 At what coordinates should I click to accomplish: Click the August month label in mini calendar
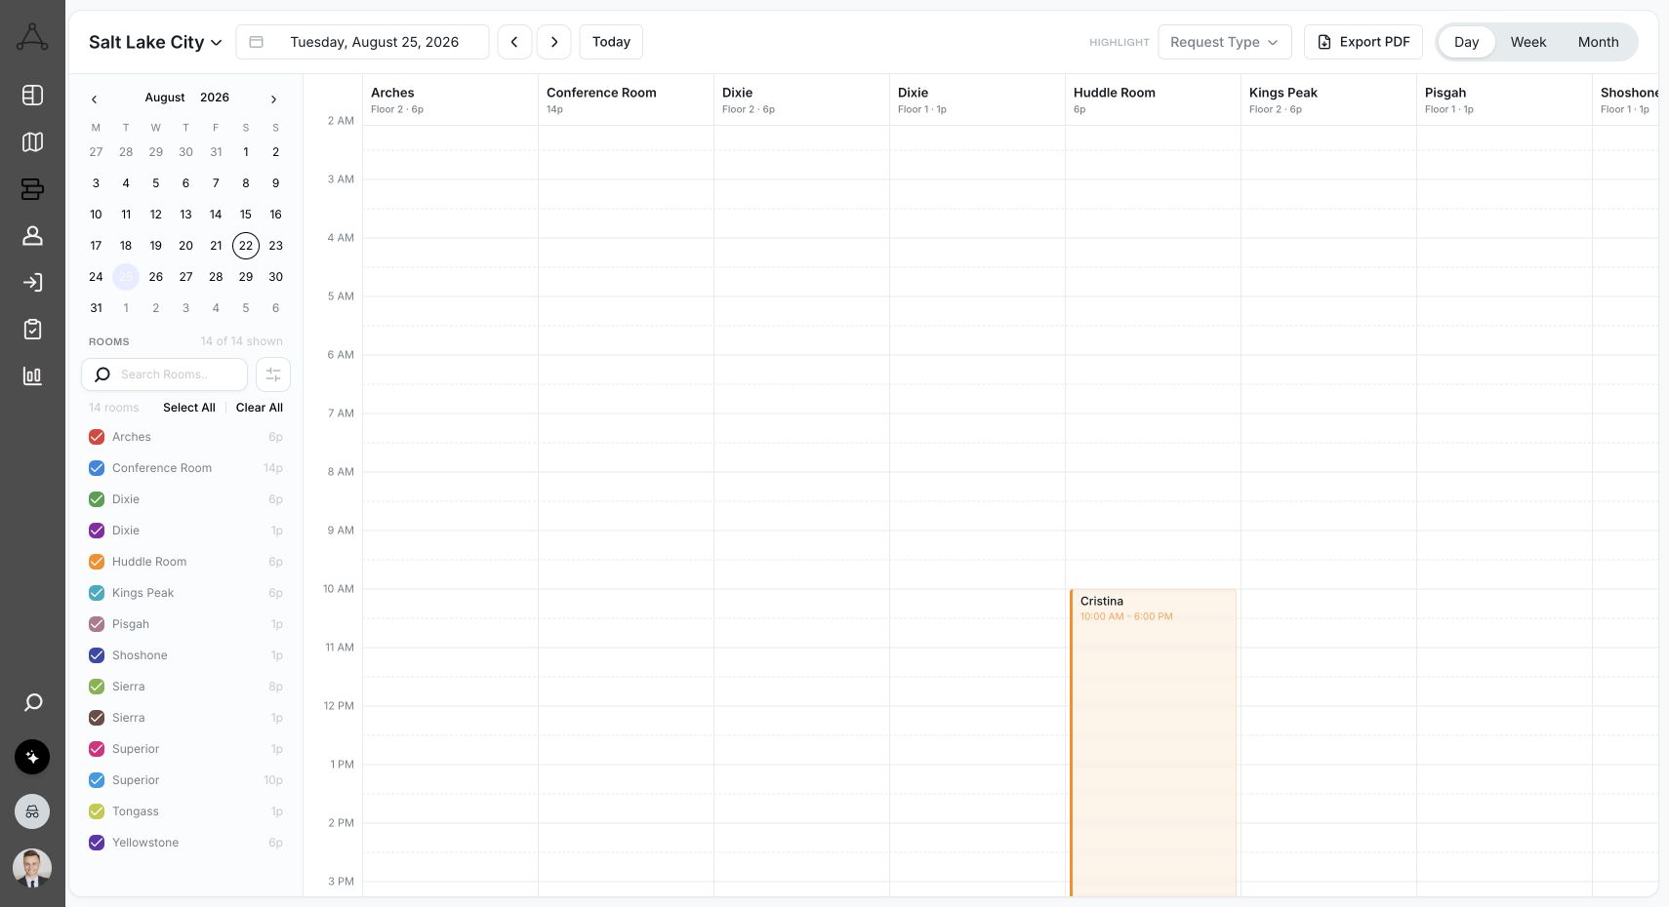click(165, 98)
